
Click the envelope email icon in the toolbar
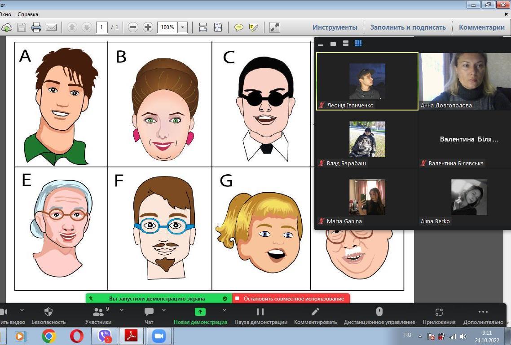[x=51, y=27]
